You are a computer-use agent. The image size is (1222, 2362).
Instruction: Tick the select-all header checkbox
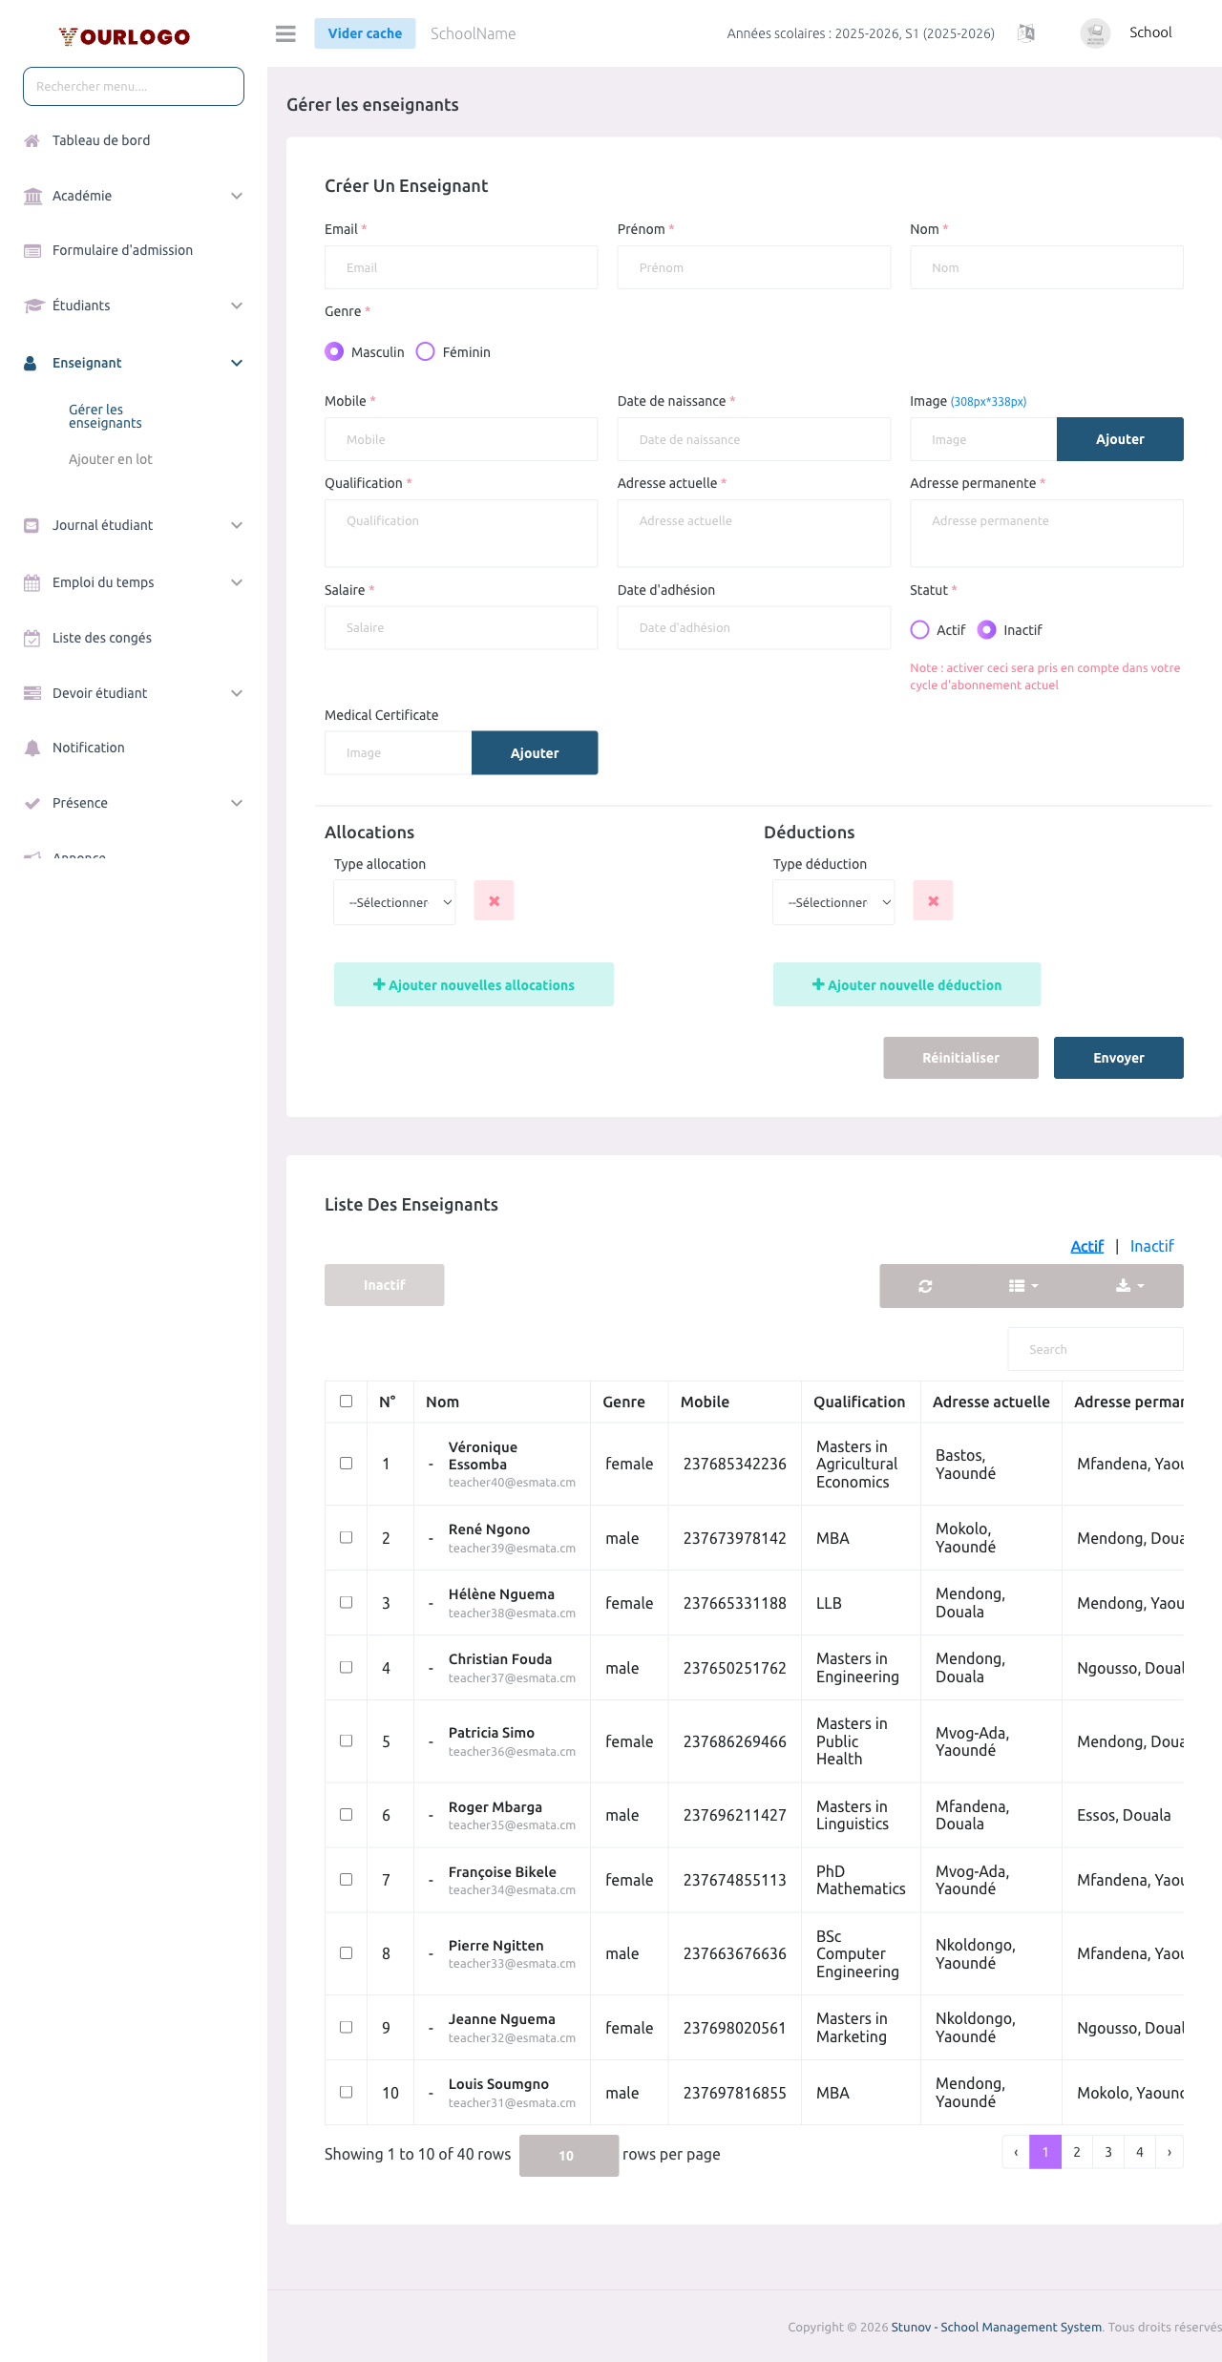click(x=346, y=1402)
